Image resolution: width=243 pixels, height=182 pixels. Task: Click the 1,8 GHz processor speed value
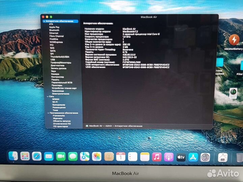[x=127, y=37]
